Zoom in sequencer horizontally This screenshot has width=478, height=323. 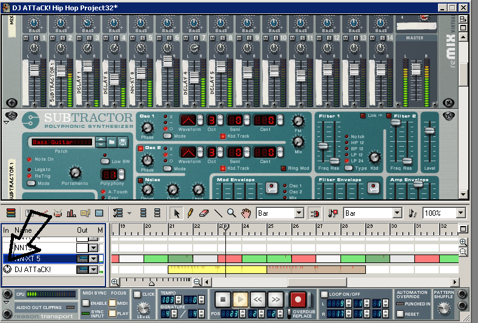click(115, 282)
